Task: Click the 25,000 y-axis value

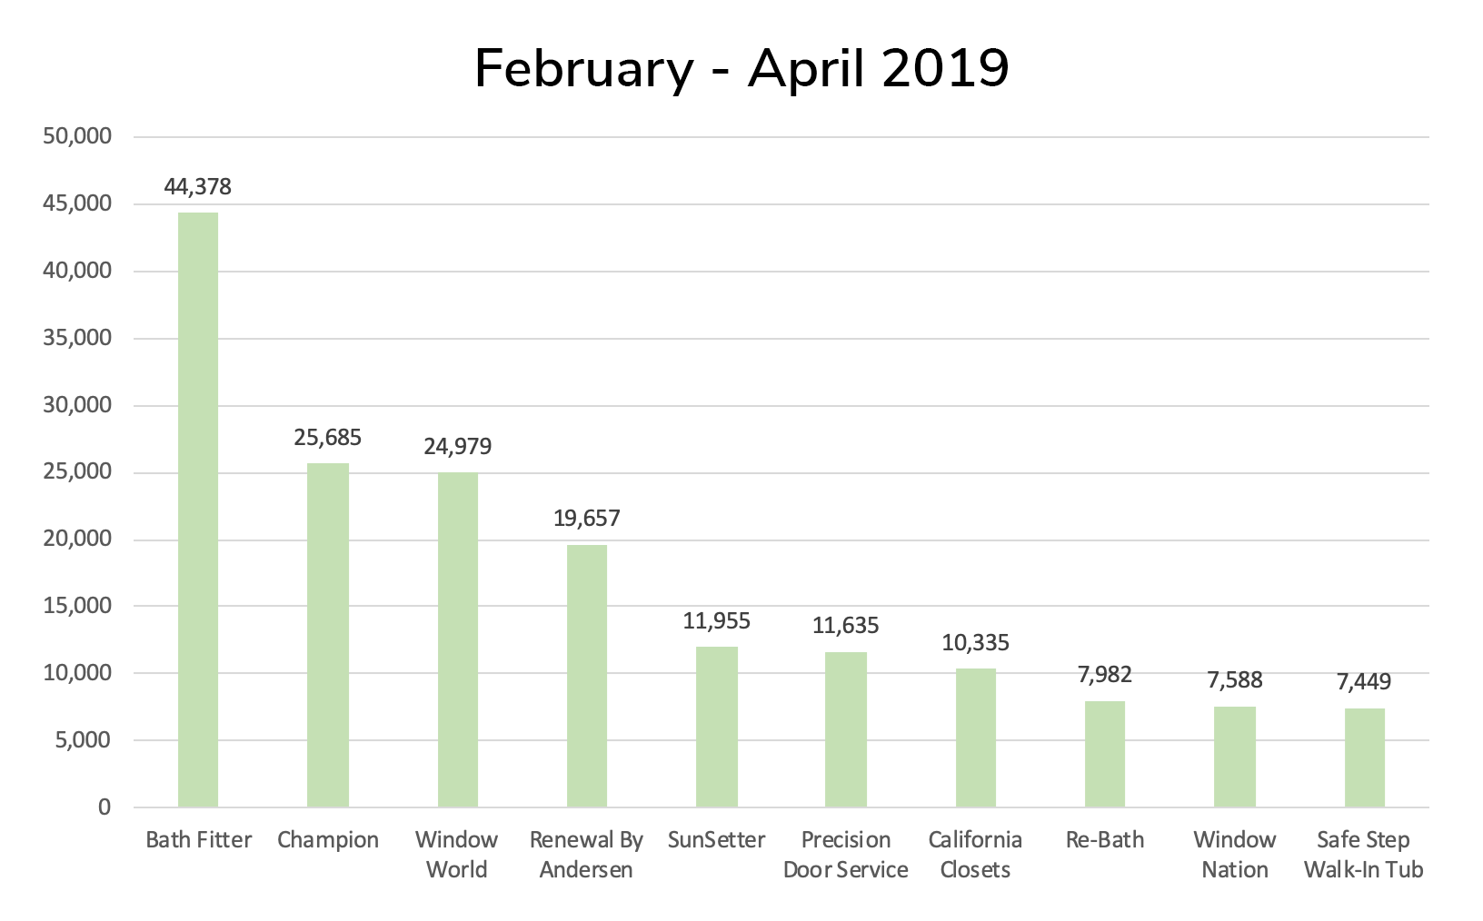Action: (x=77, y=472)
